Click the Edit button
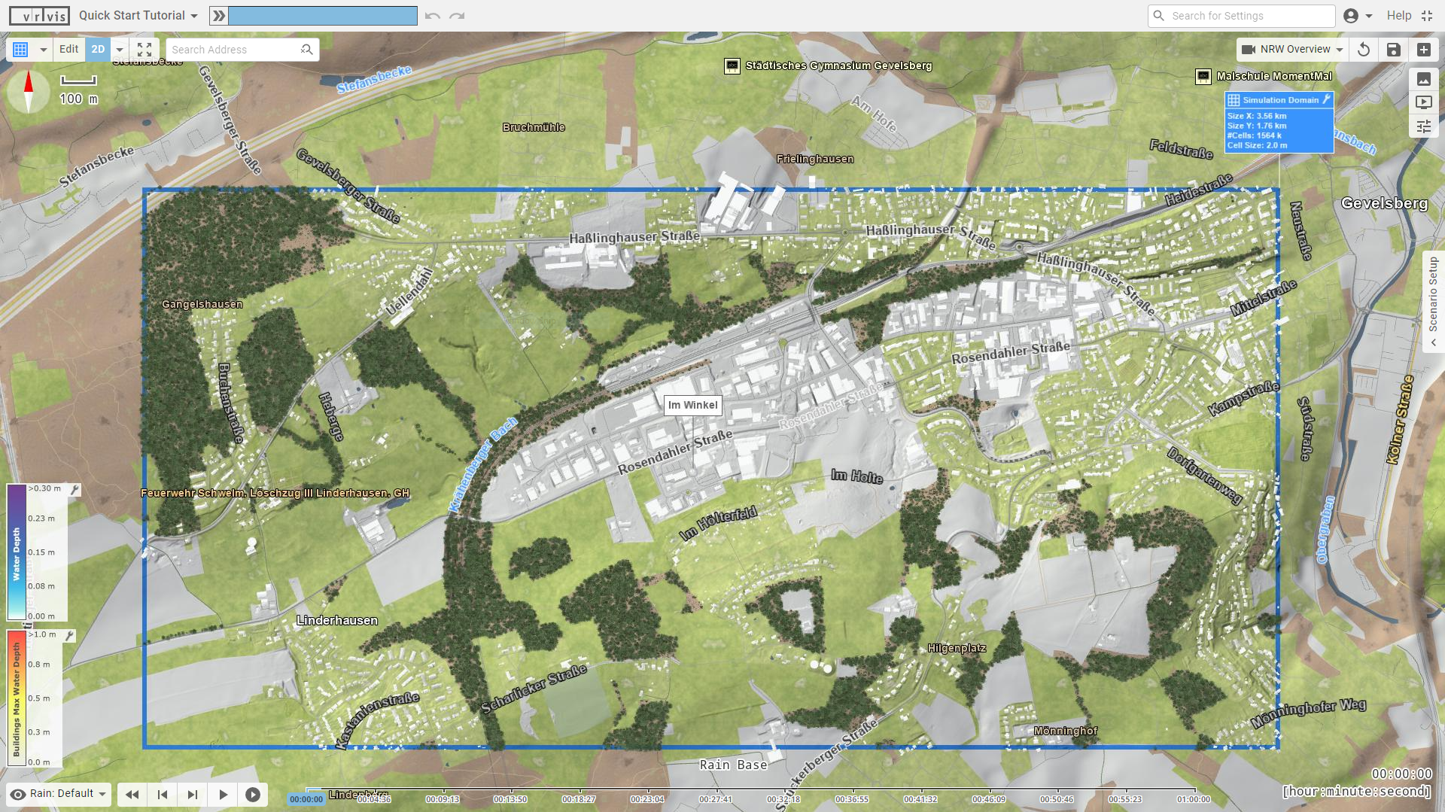Viewport: 1445px width, 812px height. click(68, 49)
